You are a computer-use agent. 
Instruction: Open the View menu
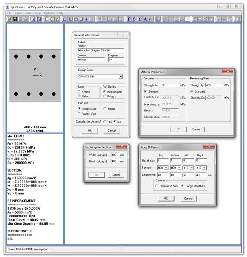(x=38, y=13)
